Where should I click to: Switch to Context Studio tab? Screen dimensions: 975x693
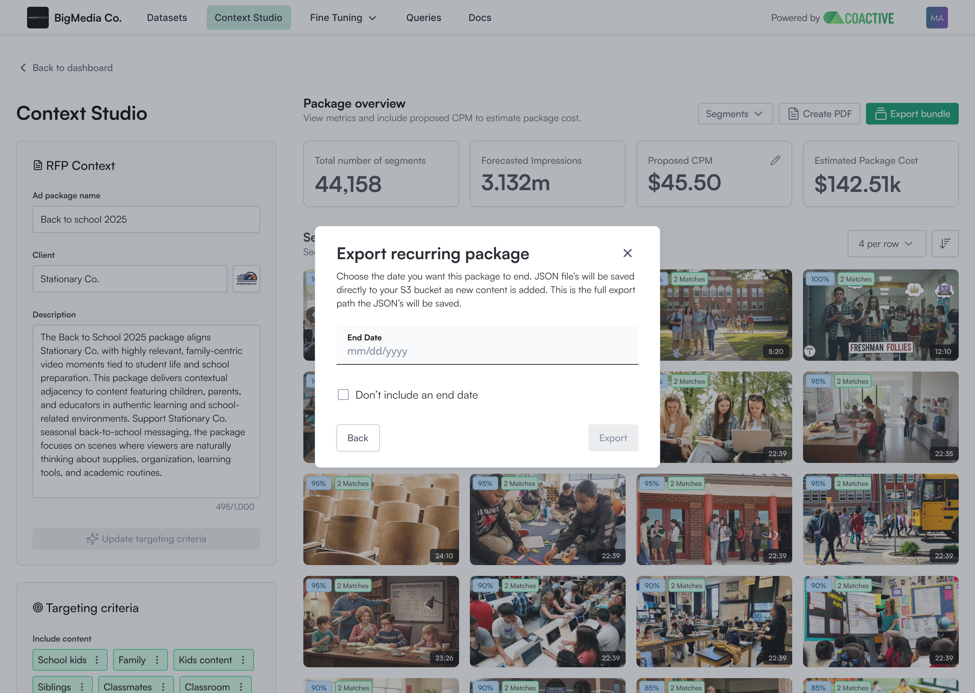click(x=248, y=18)
